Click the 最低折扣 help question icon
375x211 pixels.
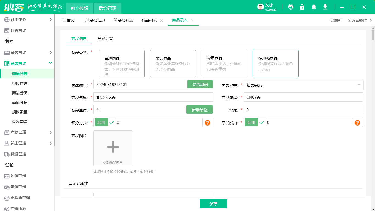(x=357, y=123)
